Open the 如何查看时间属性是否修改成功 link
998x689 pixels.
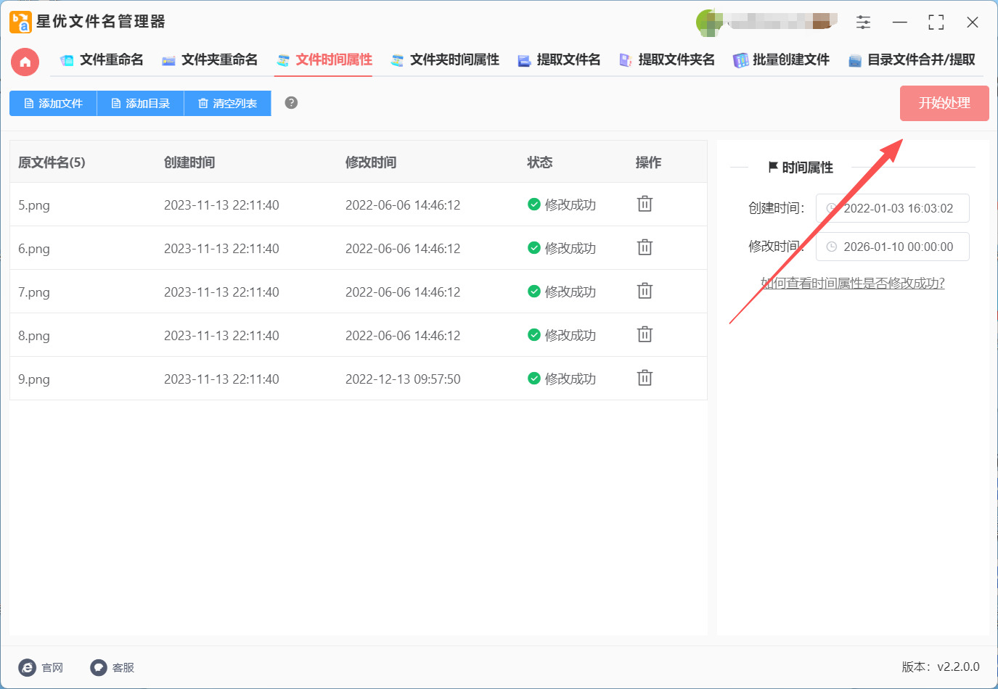pyautogui.click(x=852, y=283)
